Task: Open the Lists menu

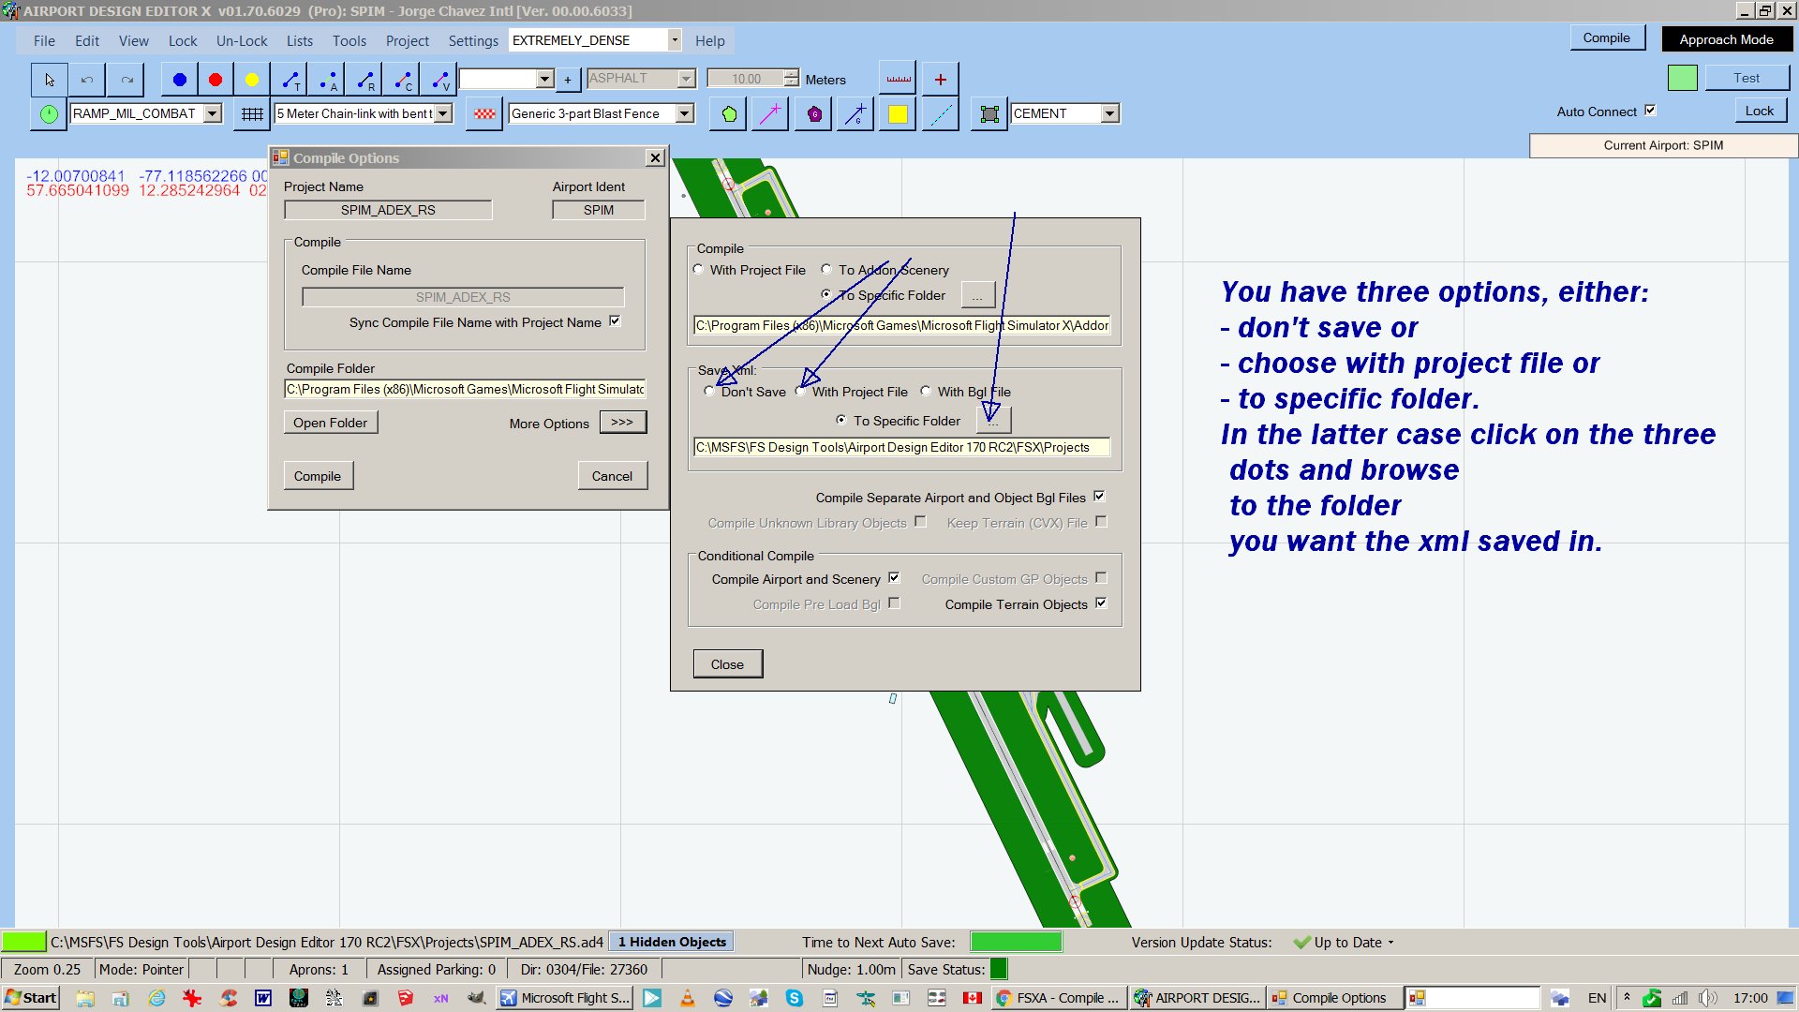Action: 299,41
